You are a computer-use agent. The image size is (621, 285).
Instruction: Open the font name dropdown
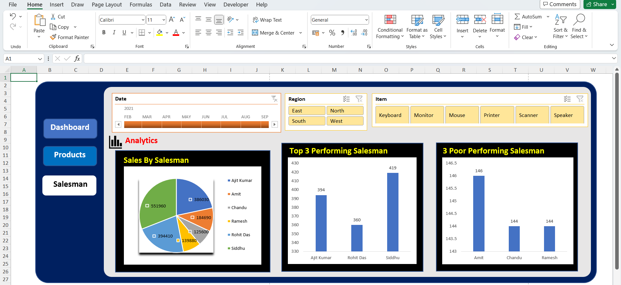pyautogui.click(x=143, y=20)
